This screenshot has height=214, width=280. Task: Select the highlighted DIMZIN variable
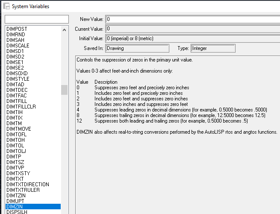click(33, 206)
